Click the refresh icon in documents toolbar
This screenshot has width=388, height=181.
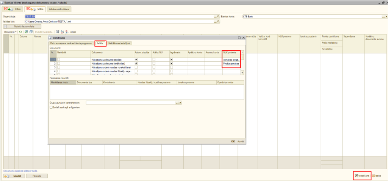(21, 32)
